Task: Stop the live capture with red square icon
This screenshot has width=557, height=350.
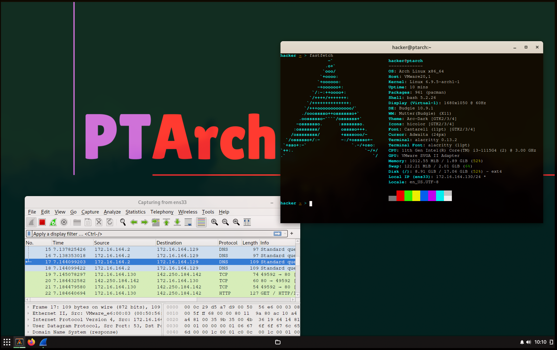Action: point(42,222)
